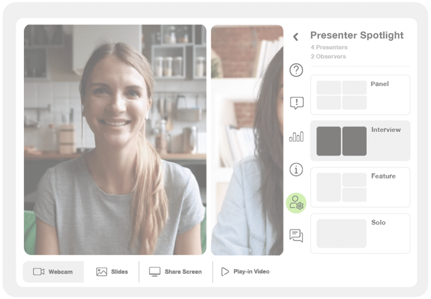Collapse panel with back chevron arrow

296,36
